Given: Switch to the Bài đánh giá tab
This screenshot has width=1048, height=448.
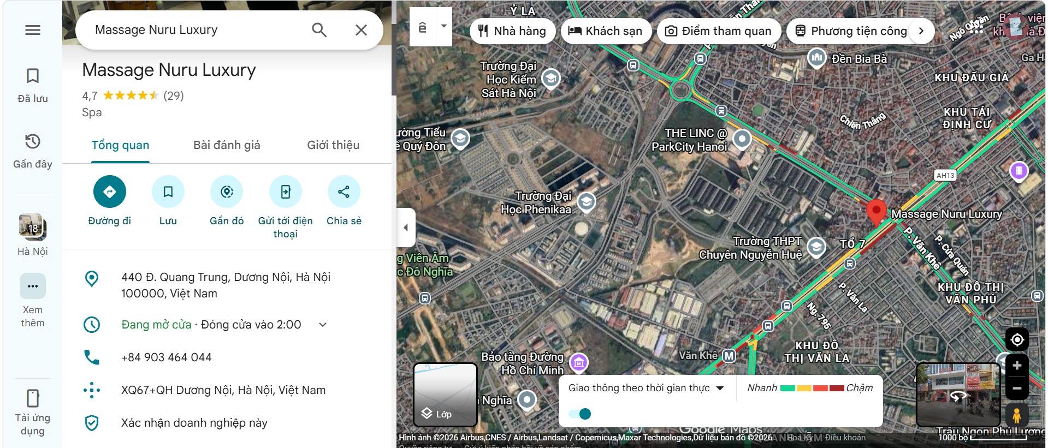Looking at the screenshot, I should [x=227, y=145].
